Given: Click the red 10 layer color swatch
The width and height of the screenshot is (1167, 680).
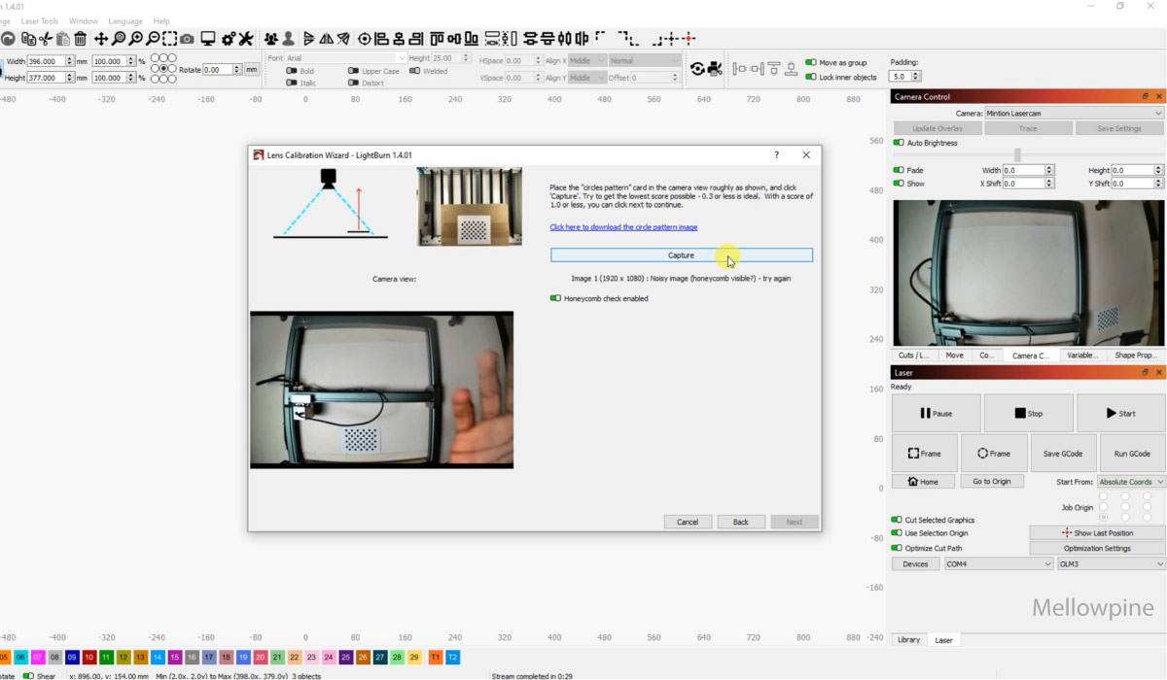Looking at the screenshot, I should coord(89,658).
